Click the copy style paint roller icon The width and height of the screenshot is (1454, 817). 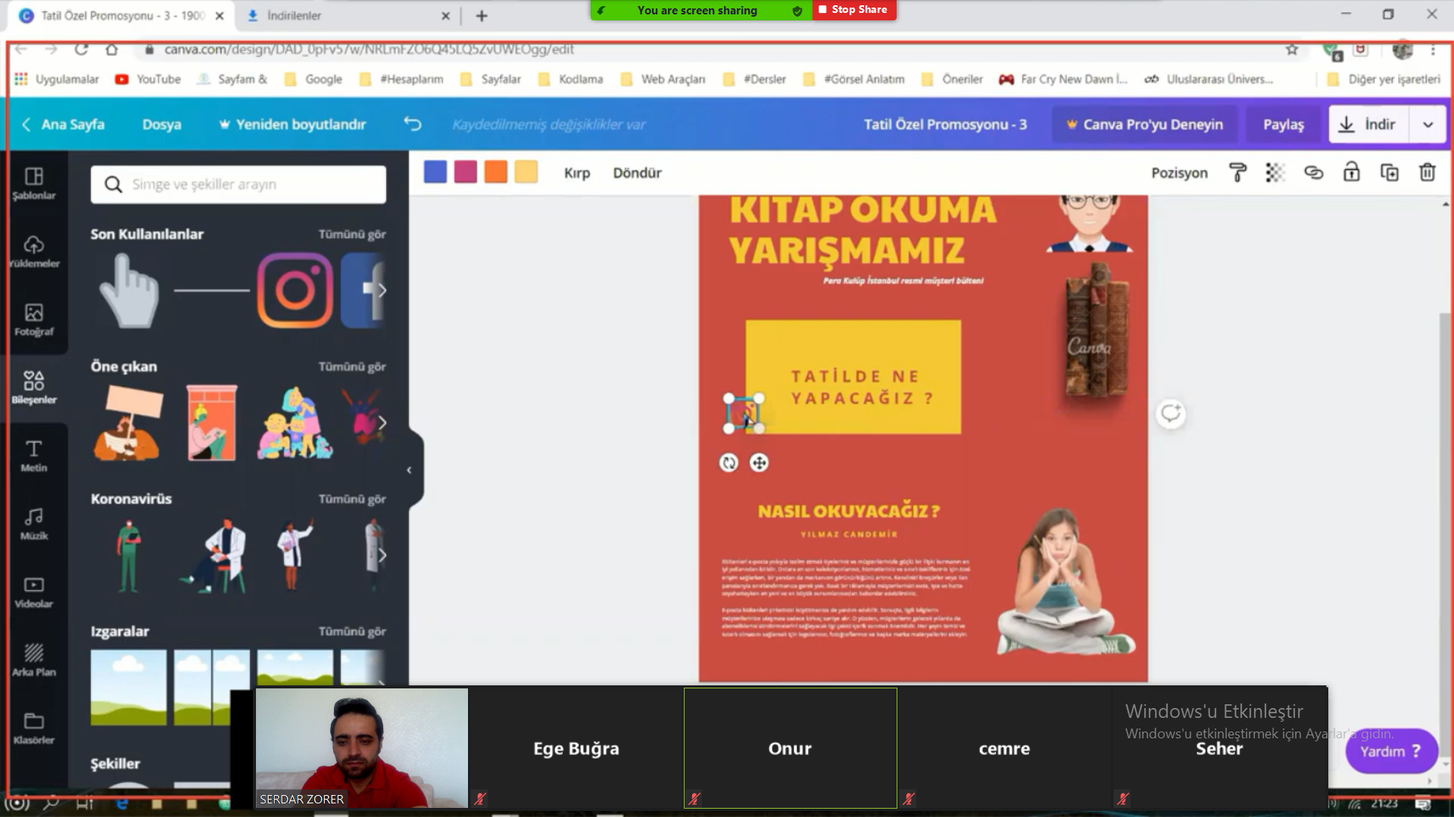click(x=1237, y=172)
